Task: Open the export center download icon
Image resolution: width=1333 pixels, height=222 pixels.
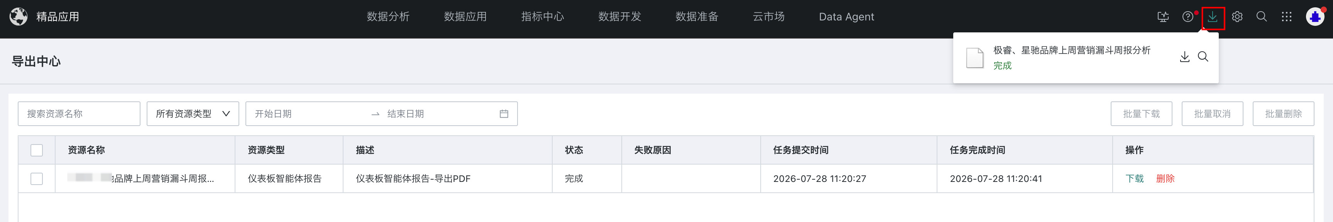Action: coord(1213,17)
